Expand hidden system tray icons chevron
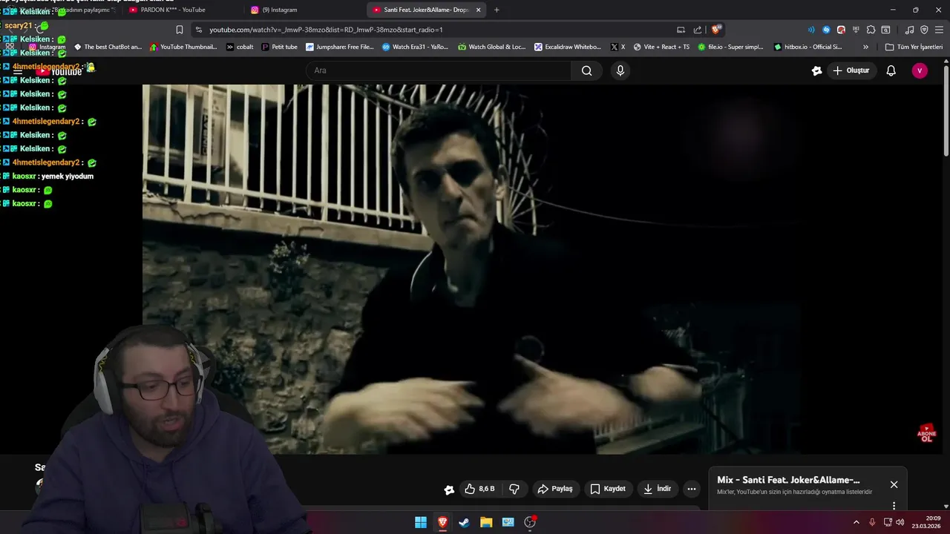This screenshot has width=950, height=534. pyautogui.click(x=856, y=522)
